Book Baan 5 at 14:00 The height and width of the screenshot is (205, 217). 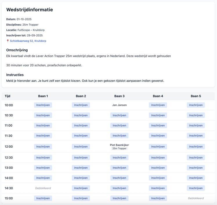coord(196,178)
